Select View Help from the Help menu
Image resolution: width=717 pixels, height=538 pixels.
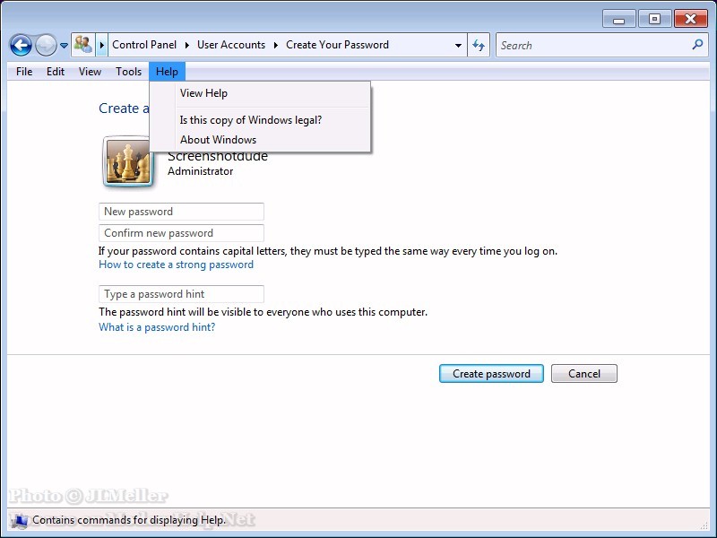203,93
